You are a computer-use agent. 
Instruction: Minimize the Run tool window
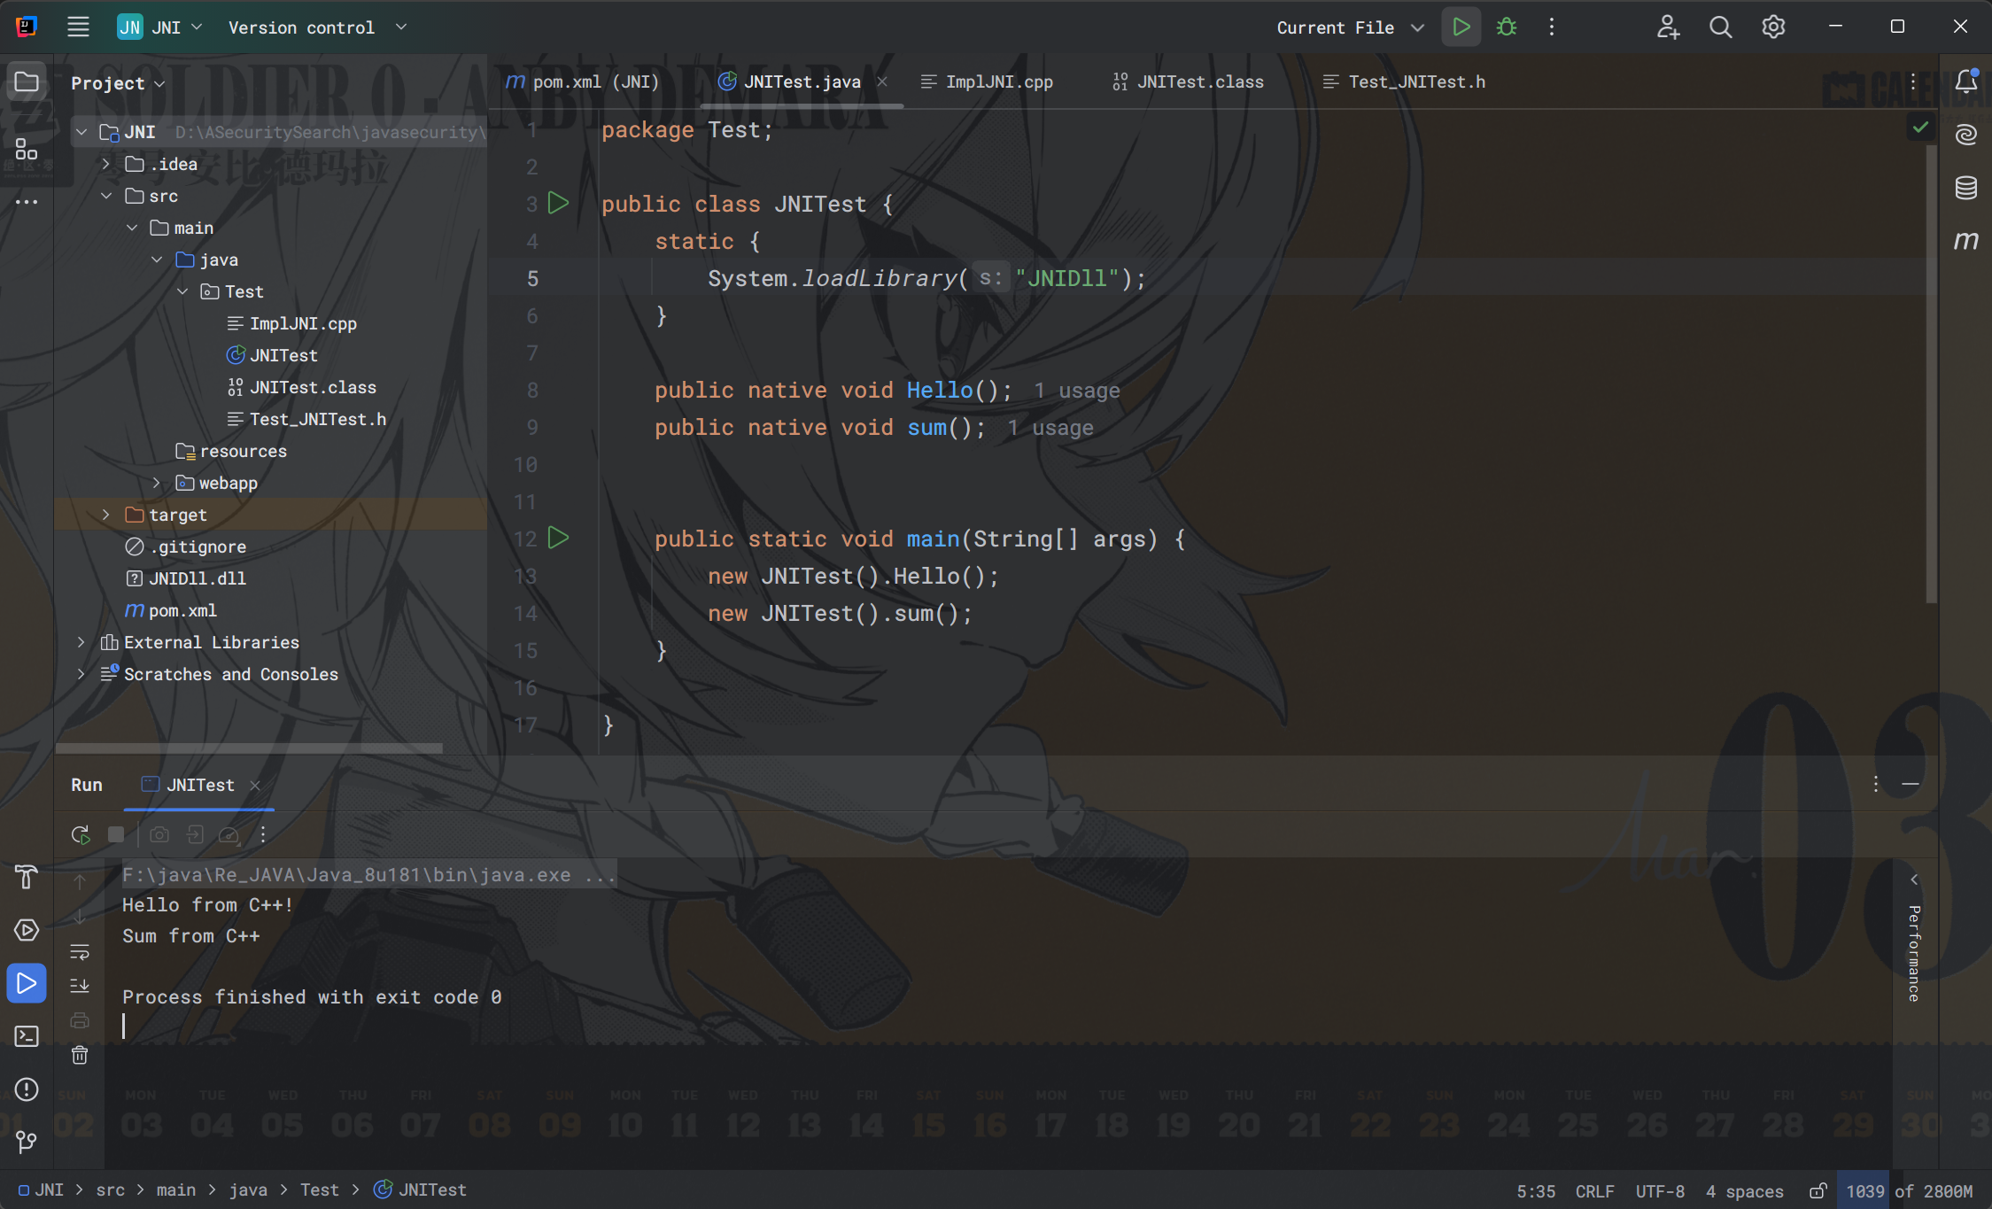point(1911,785)
